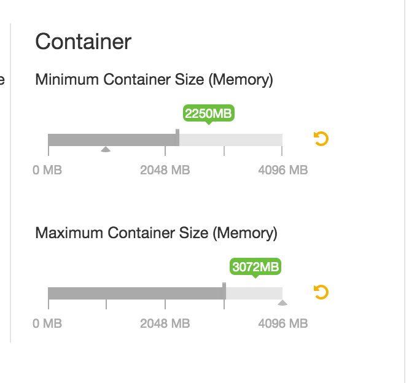Click the Minimum Container Size (Memory) label
Screen dimensions: 409x383
[154, 80]
